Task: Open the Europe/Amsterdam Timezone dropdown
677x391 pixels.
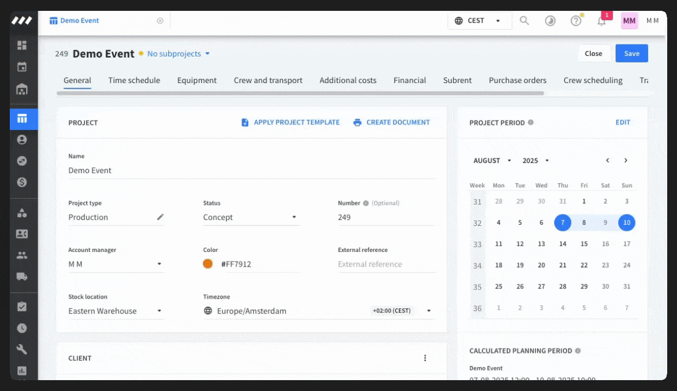Action: pos(318,311)
